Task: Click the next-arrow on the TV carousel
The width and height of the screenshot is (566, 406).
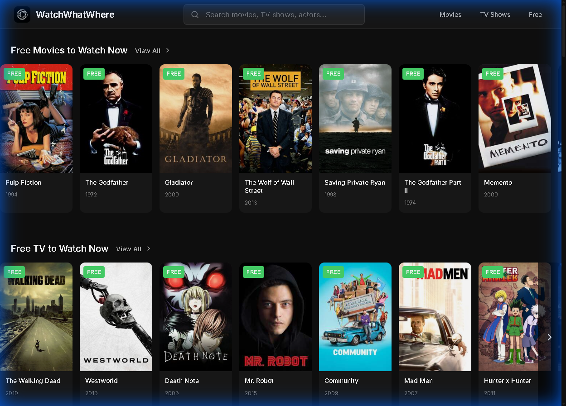Action: (x=549, y=337)
